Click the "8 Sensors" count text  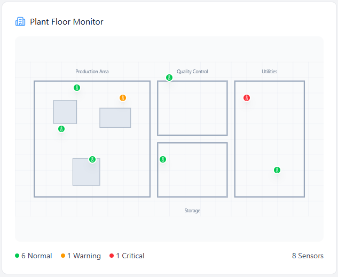(x=308, y=256)
